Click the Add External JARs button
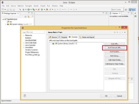The height and width of the screenshot is (104, 139). [x=115, y=48]
